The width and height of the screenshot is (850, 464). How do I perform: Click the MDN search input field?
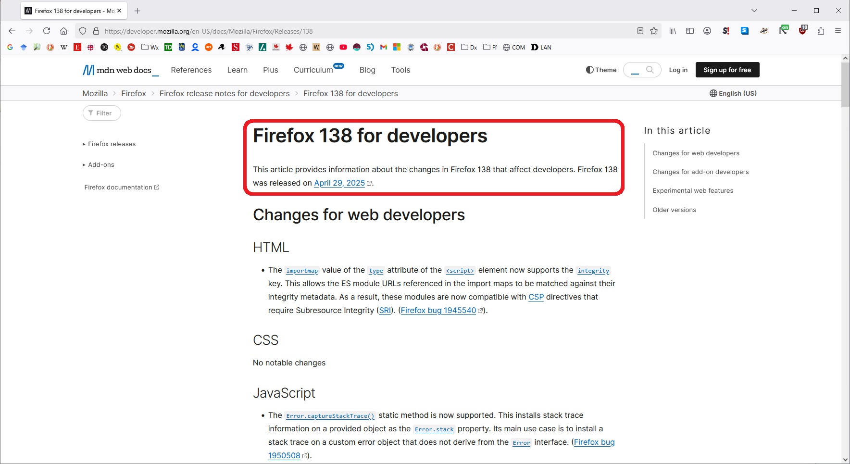tap(637, 70)
